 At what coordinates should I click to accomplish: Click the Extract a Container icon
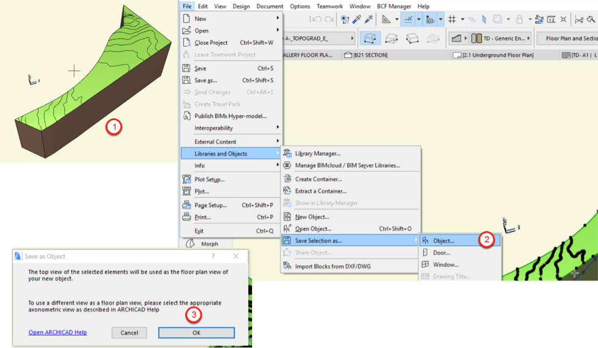(287, 191)
